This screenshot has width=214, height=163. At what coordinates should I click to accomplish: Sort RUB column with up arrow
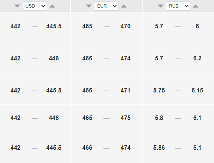point(196,6)
